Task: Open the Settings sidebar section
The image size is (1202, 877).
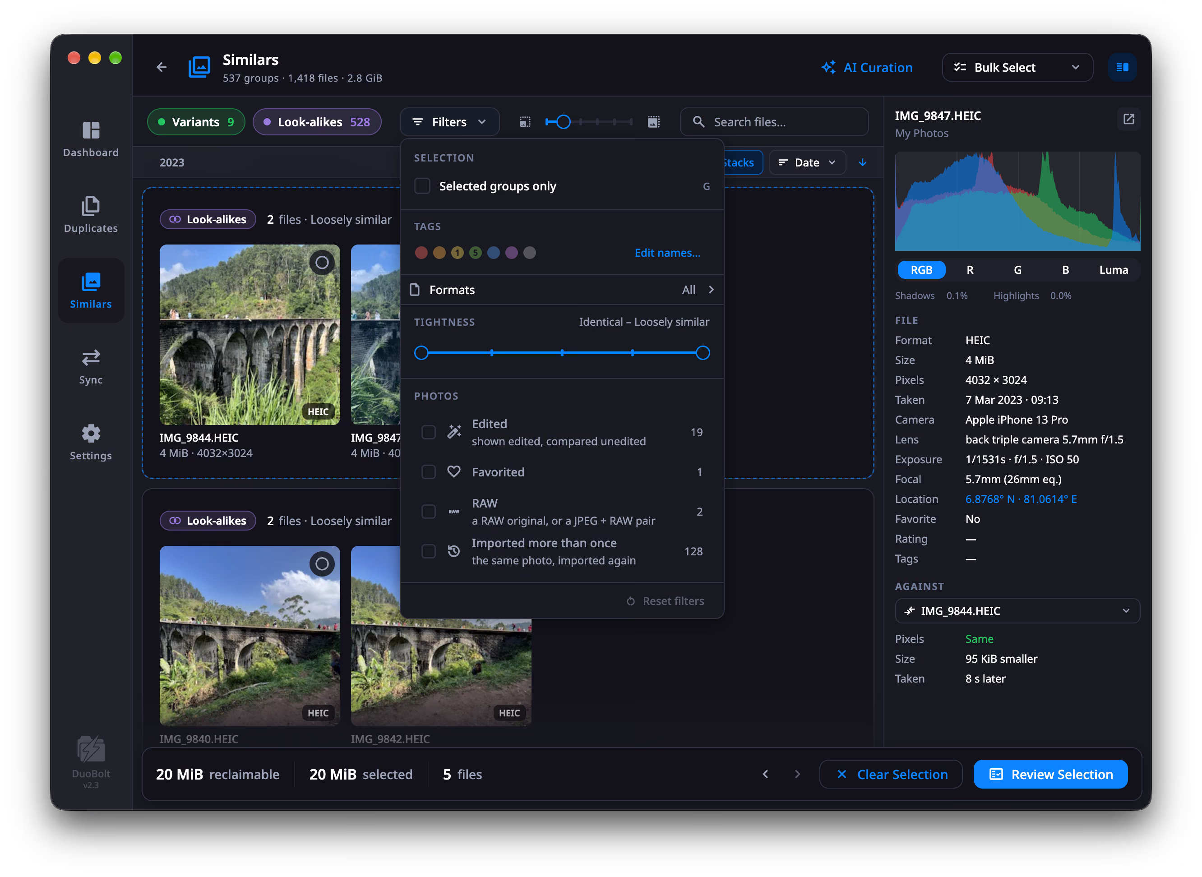Action: point(91,442)
